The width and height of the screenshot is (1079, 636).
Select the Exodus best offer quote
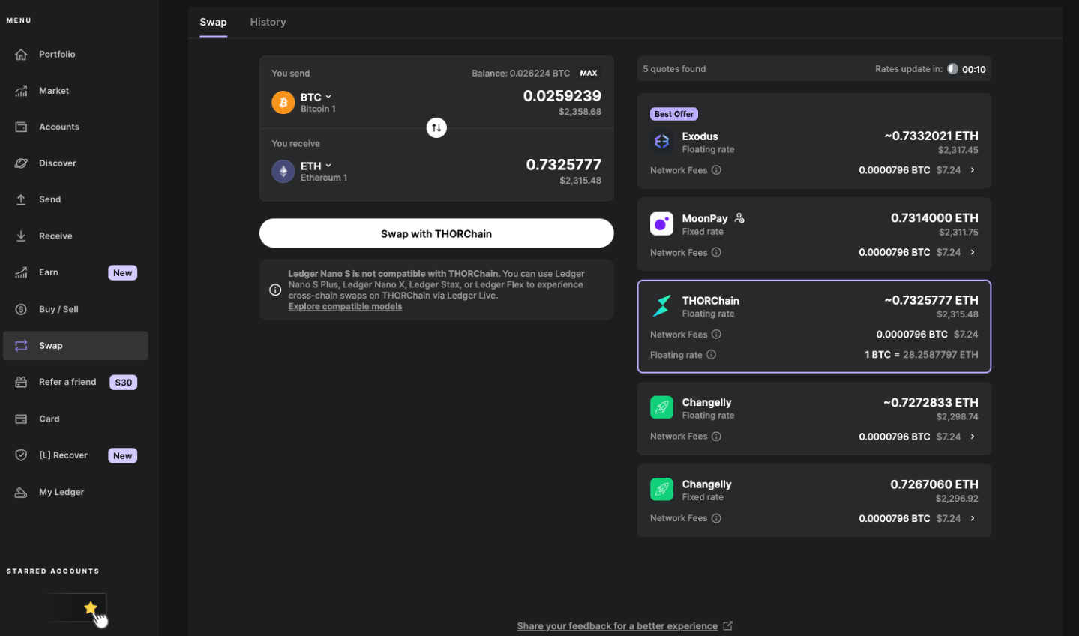pyautogui.click(x=814, y=141)
